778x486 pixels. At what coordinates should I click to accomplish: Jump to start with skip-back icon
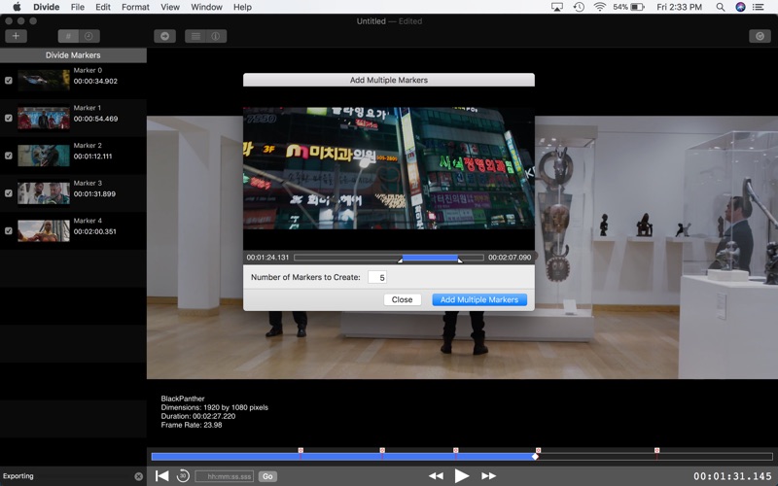(161, 476)
